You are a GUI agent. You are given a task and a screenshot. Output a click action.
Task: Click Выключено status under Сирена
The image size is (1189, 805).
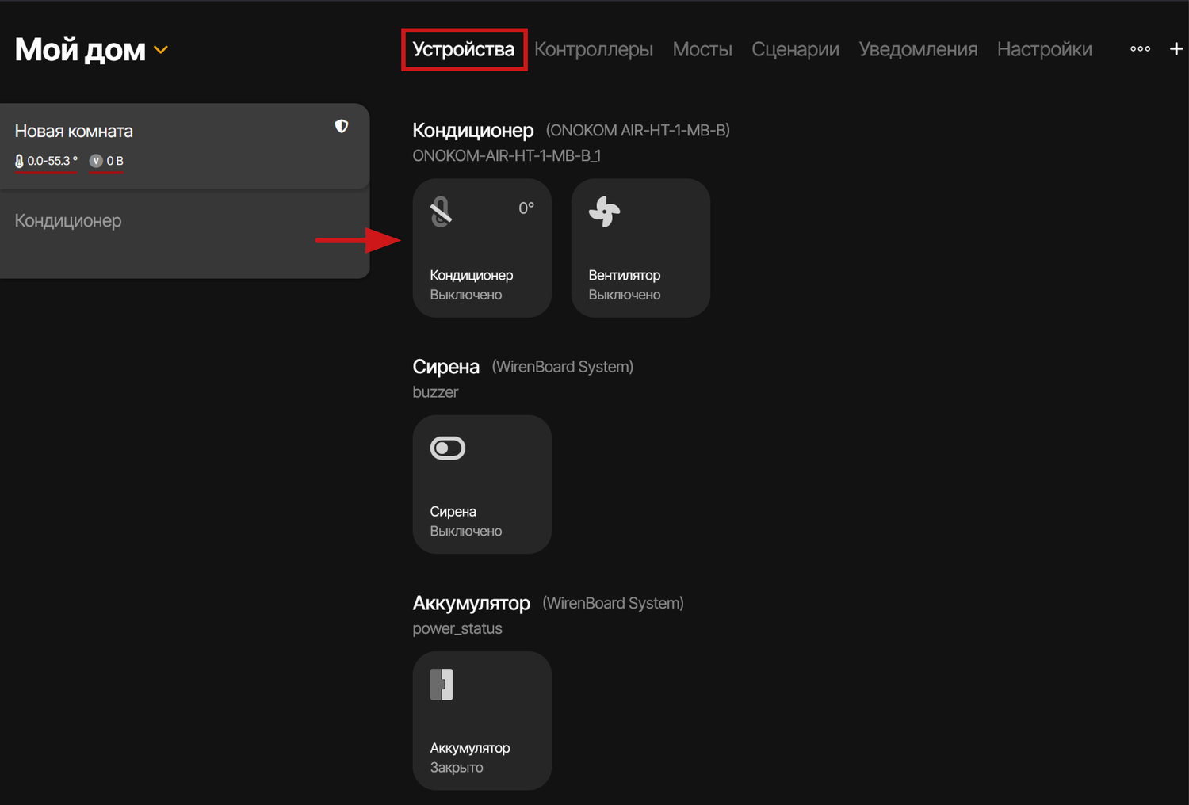(466, 532)
